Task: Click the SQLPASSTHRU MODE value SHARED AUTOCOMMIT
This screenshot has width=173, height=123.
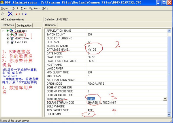Action: 101,103
